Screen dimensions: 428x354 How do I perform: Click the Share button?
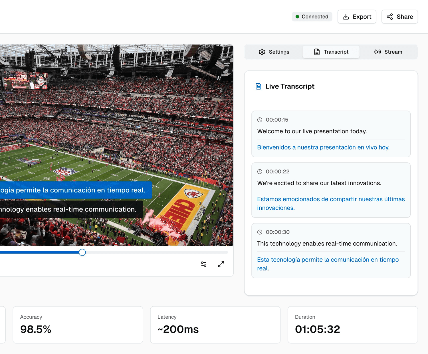tap(399, 17)
